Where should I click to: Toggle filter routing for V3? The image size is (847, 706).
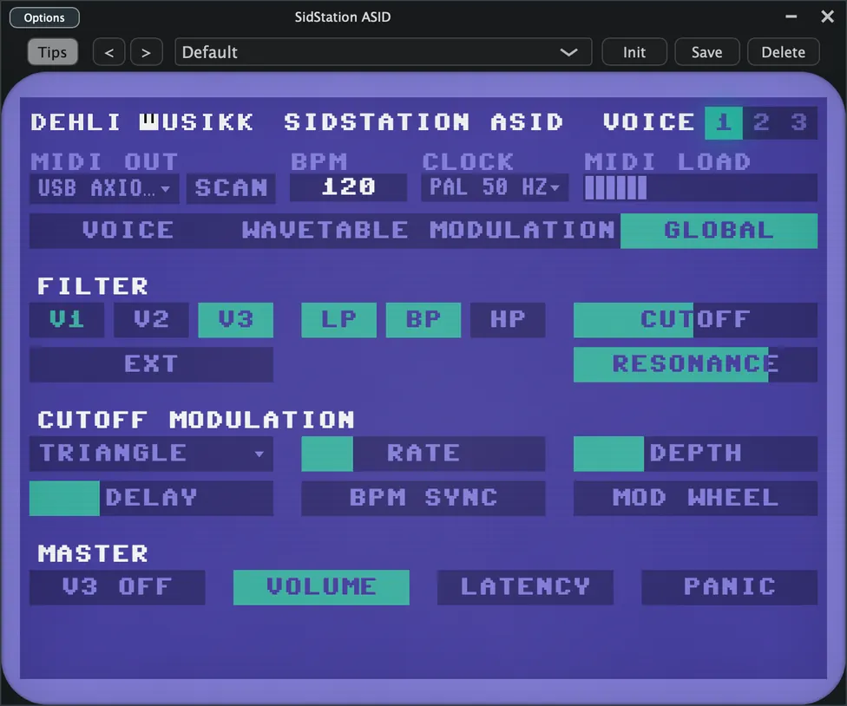click(235, 319)
